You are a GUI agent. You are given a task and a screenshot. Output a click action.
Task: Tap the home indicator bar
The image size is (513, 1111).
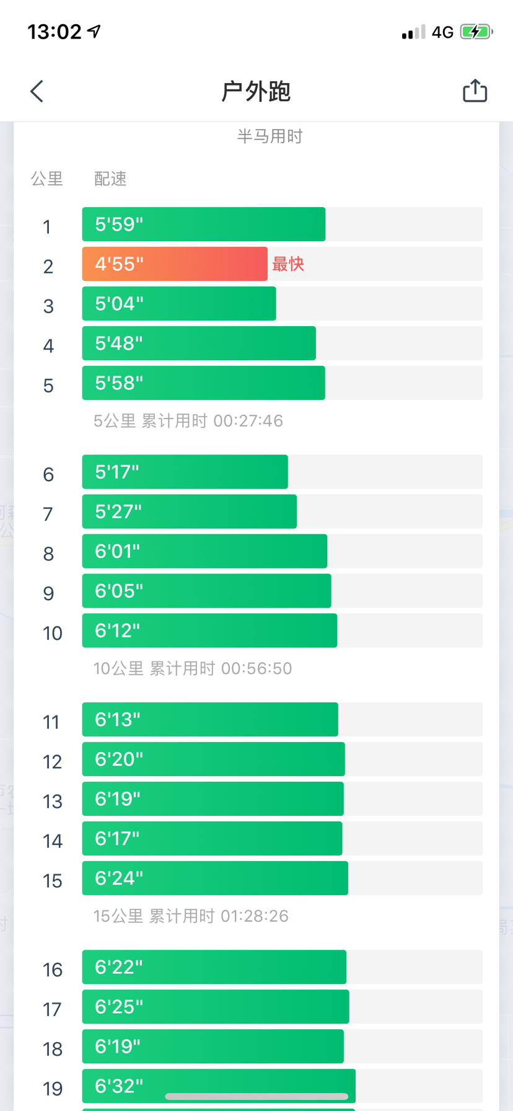pyautogui.click(x=256, y=1097)
